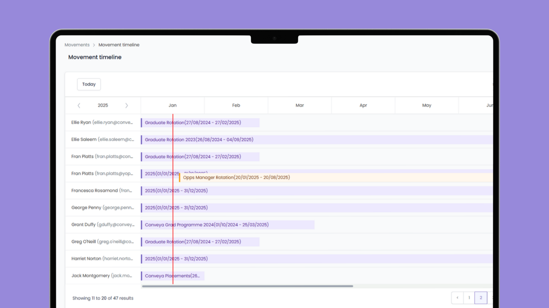Click the Apr month column header
549x308 pixels.
(x=363, y=105)
